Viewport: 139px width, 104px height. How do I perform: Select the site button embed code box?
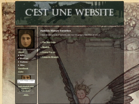click(26, 81)
